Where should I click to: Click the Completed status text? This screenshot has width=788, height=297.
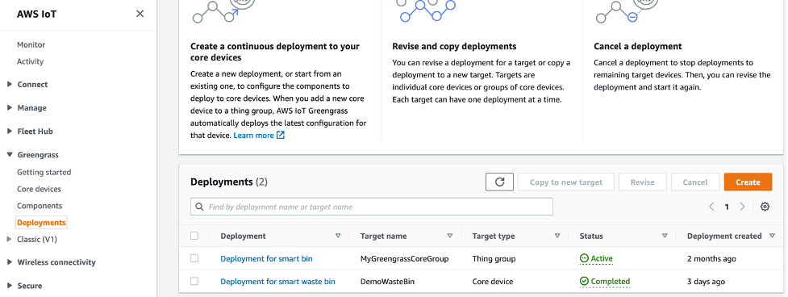pyautogui.click(x=610, y=281)
